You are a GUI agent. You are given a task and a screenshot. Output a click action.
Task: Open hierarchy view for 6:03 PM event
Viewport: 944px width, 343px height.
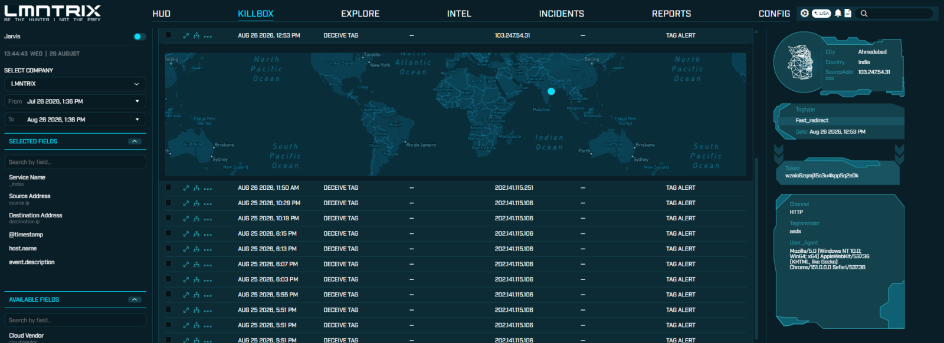[x=196, y=280]
